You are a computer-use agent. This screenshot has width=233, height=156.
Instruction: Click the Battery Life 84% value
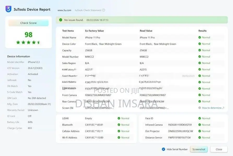tap(30, 122)
